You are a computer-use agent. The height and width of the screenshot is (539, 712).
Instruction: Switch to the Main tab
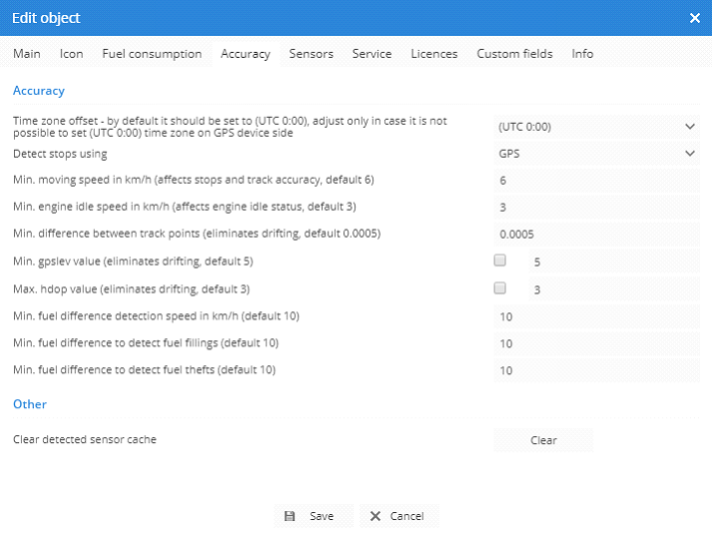coord(27,54)
